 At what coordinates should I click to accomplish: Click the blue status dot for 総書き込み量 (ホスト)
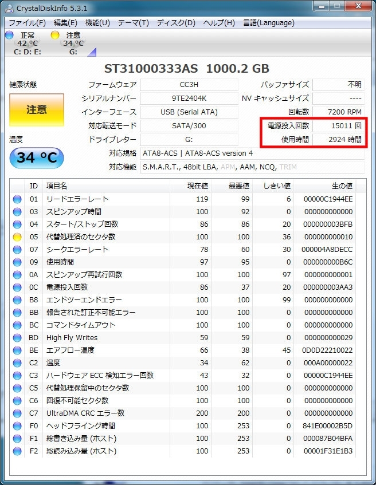click(17, 439)
